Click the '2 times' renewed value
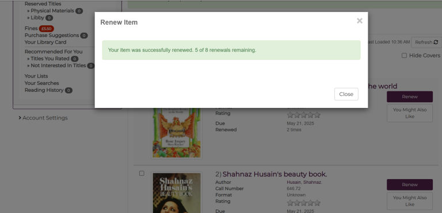Screen dimensions: 442x213 294,130
